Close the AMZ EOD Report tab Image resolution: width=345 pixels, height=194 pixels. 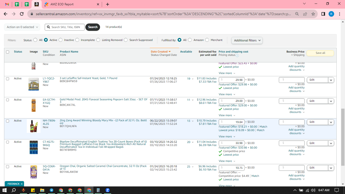pyautogui.click(x=98, y=4)
